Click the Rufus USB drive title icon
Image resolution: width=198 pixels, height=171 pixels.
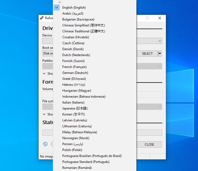click(42, 18)
